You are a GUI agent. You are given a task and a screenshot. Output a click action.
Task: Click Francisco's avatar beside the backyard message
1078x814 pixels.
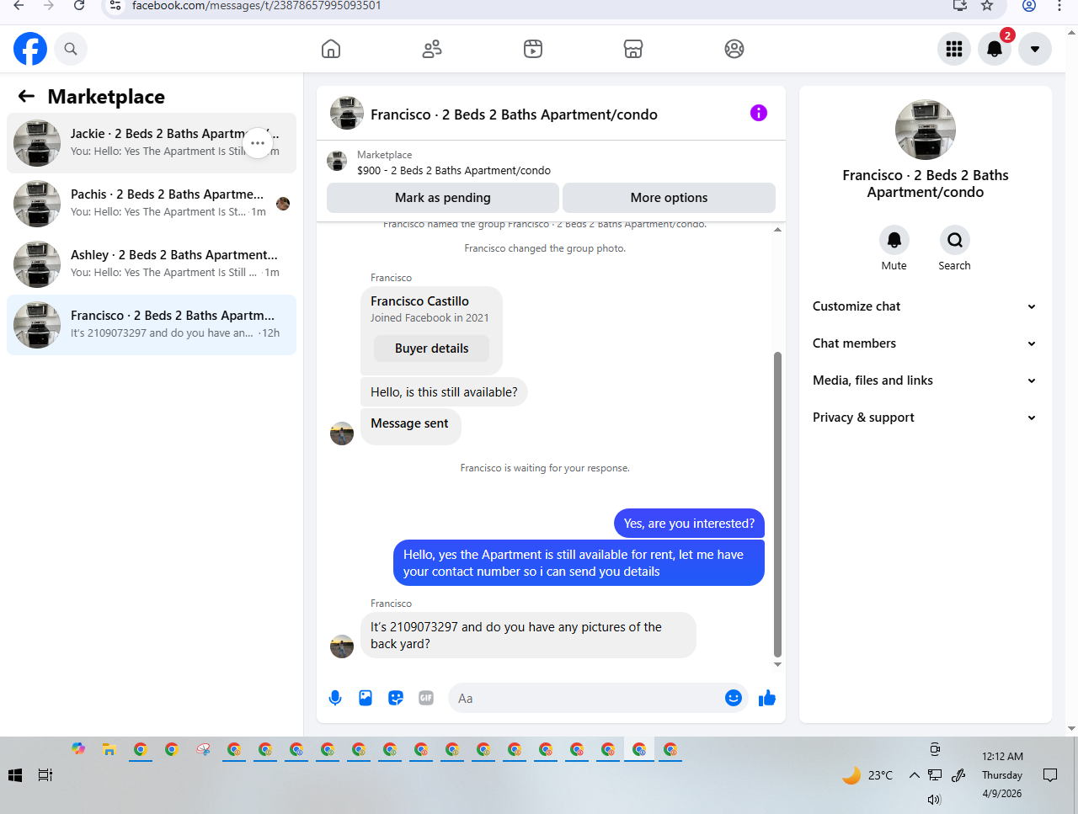342,646
